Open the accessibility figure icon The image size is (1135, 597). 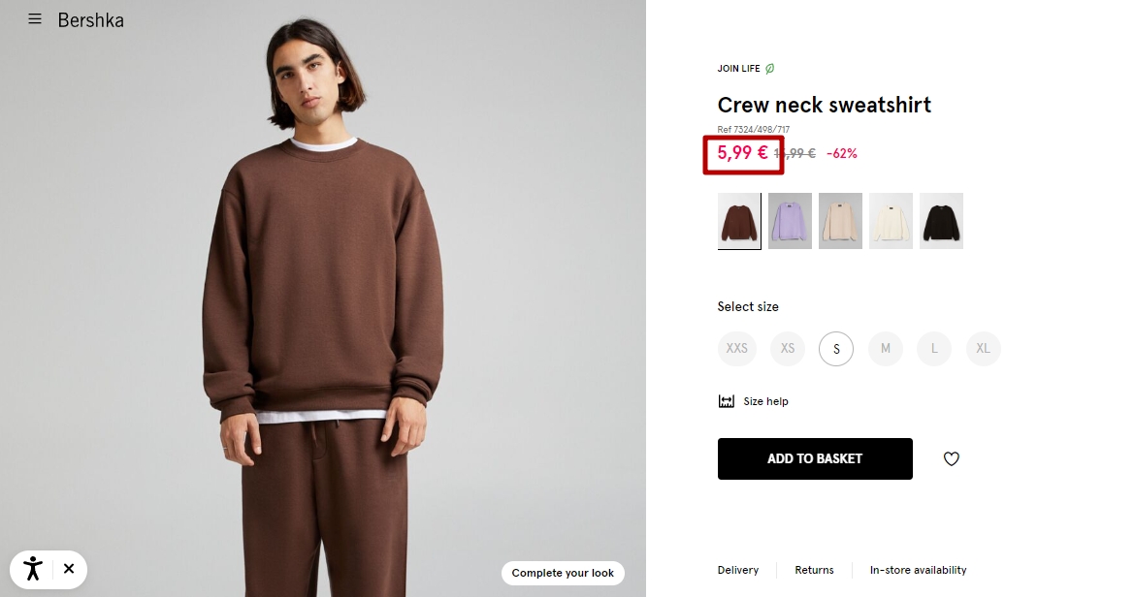(x=33, y=569)
